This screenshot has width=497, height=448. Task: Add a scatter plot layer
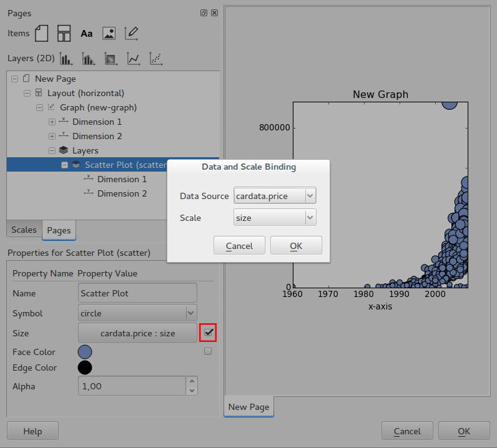(155, 59)
